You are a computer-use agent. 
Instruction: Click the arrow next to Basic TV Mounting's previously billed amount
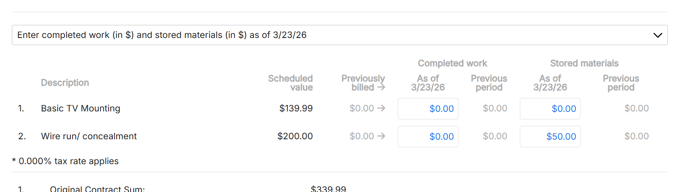(x=381, y=108)
